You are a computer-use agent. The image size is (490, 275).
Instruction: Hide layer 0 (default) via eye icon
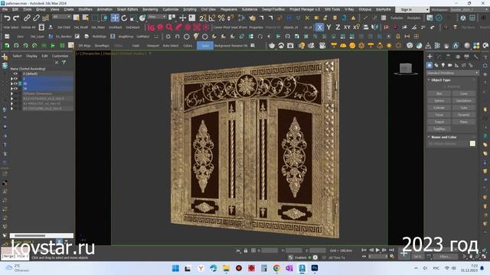click(15, 73)
